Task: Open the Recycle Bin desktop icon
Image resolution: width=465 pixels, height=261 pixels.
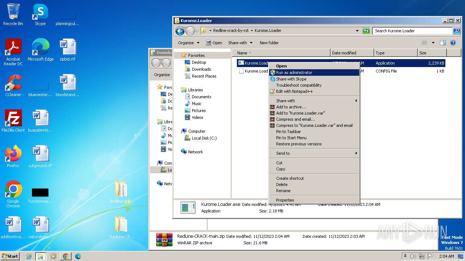Action: pyautogui.click(x=13, y=14)
